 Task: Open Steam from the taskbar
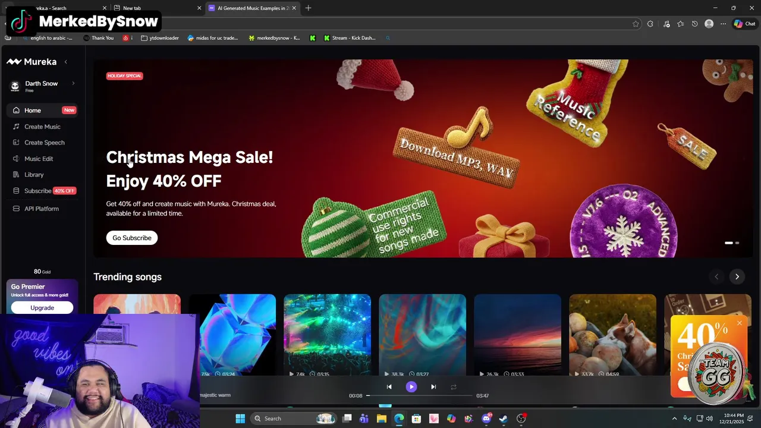[x=504, y=418]
